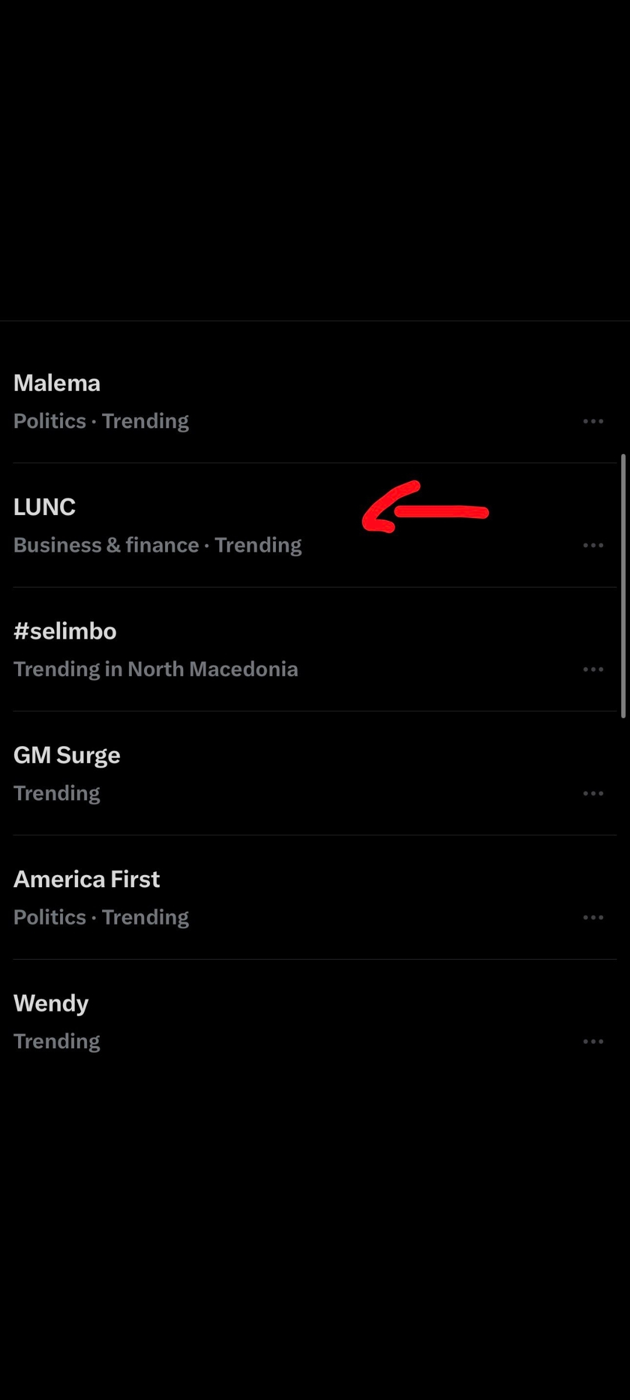Viewport: 630px width, 1400px height.
Task: Click the vertical scrollbar thumb
Action: (x=624, y=586)
